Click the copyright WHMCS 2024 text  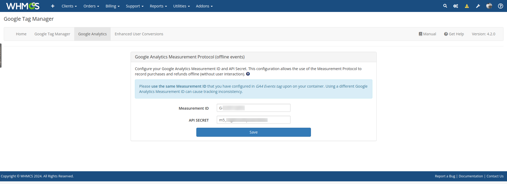[x=37, y=176]
